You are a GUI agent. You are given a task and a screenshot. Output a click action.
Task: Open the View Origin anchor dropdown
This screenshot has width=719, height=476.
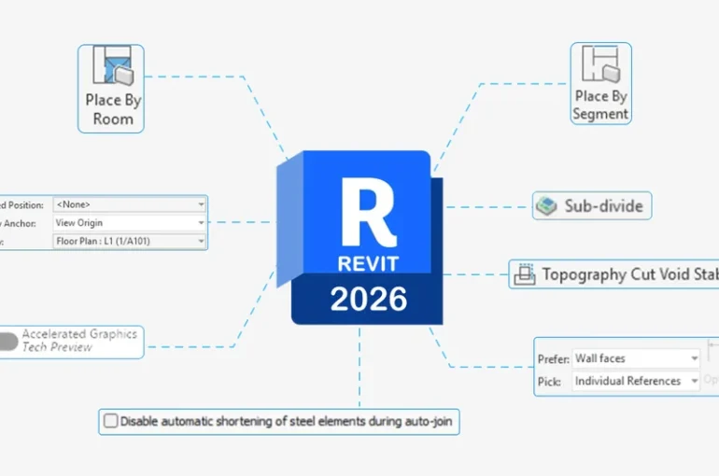(130, 223)
